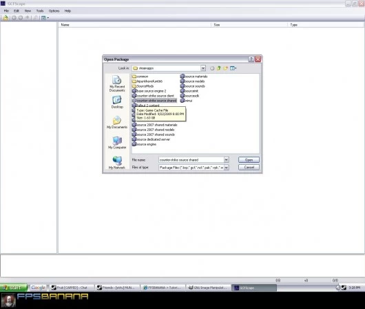This screenshot has height=309, width=365.
Task: Select counter-strike source shared file
Action: [154, 101]
